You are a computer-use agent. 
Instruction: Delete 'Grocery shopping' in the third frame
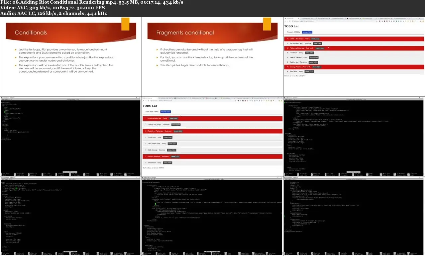316,67
